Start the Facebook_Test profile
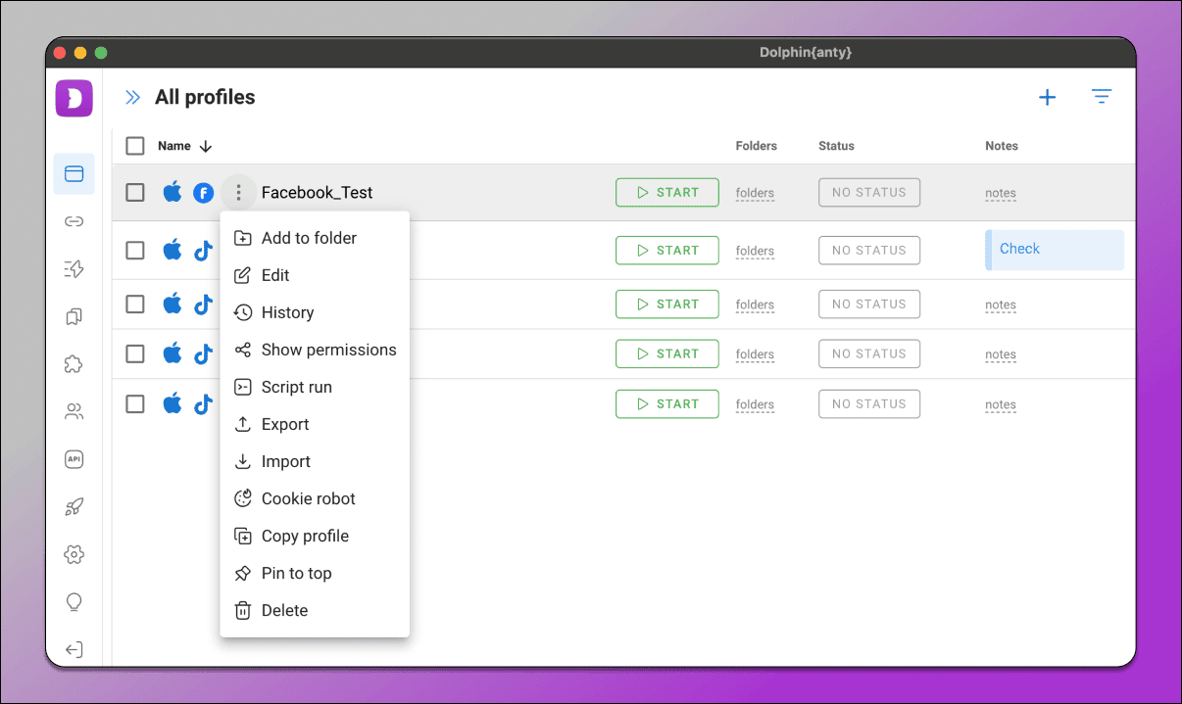Image resolution: width=1182 pixels, height=704 pixels. (667, 192)
